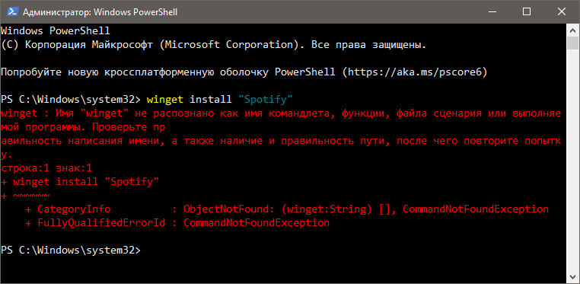Click the "строка:1 знак:1" error line
Screen dimensions: 580x284
click(46, 168)
